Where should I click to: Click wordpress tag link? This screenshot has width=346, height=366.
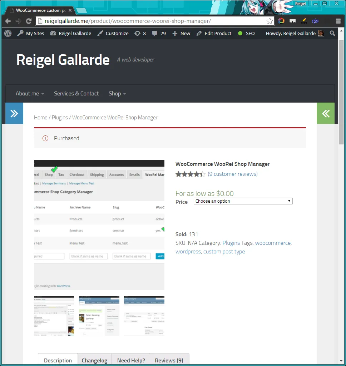(188, 252)
